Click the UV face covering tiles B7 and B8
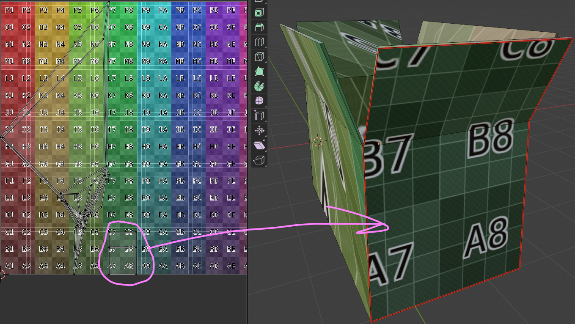This screenshot has width=575, height=324. pyautogui.click(x=122, y=239)
